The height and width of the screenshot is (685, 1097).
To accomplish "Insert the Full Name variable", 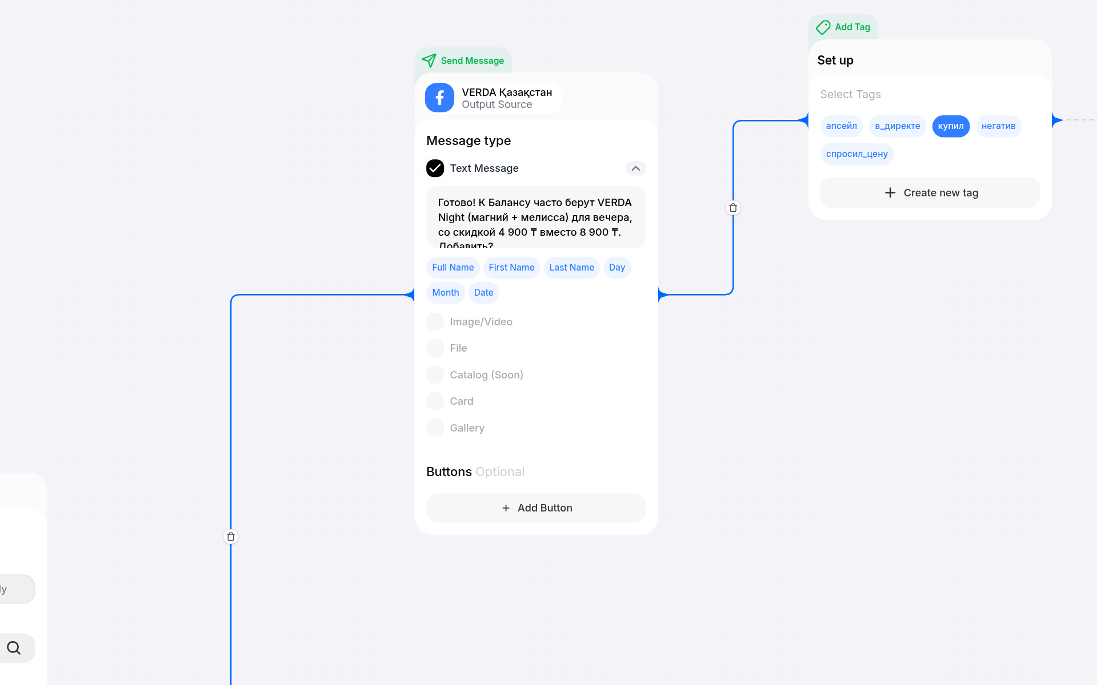I will pos(453,268).
